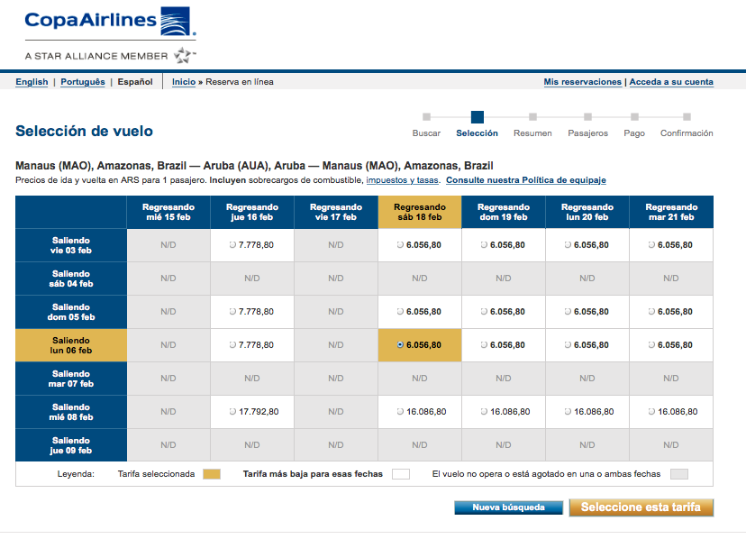
Task: Click the Regresando vie 17 feb column header
Action: click(x=336, y=213)
